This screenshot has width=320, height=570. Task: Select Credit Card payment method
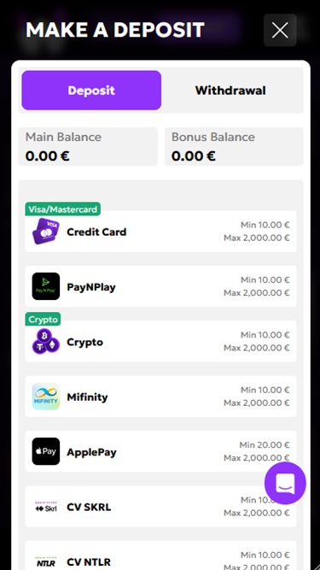click(x=160, y=232)
